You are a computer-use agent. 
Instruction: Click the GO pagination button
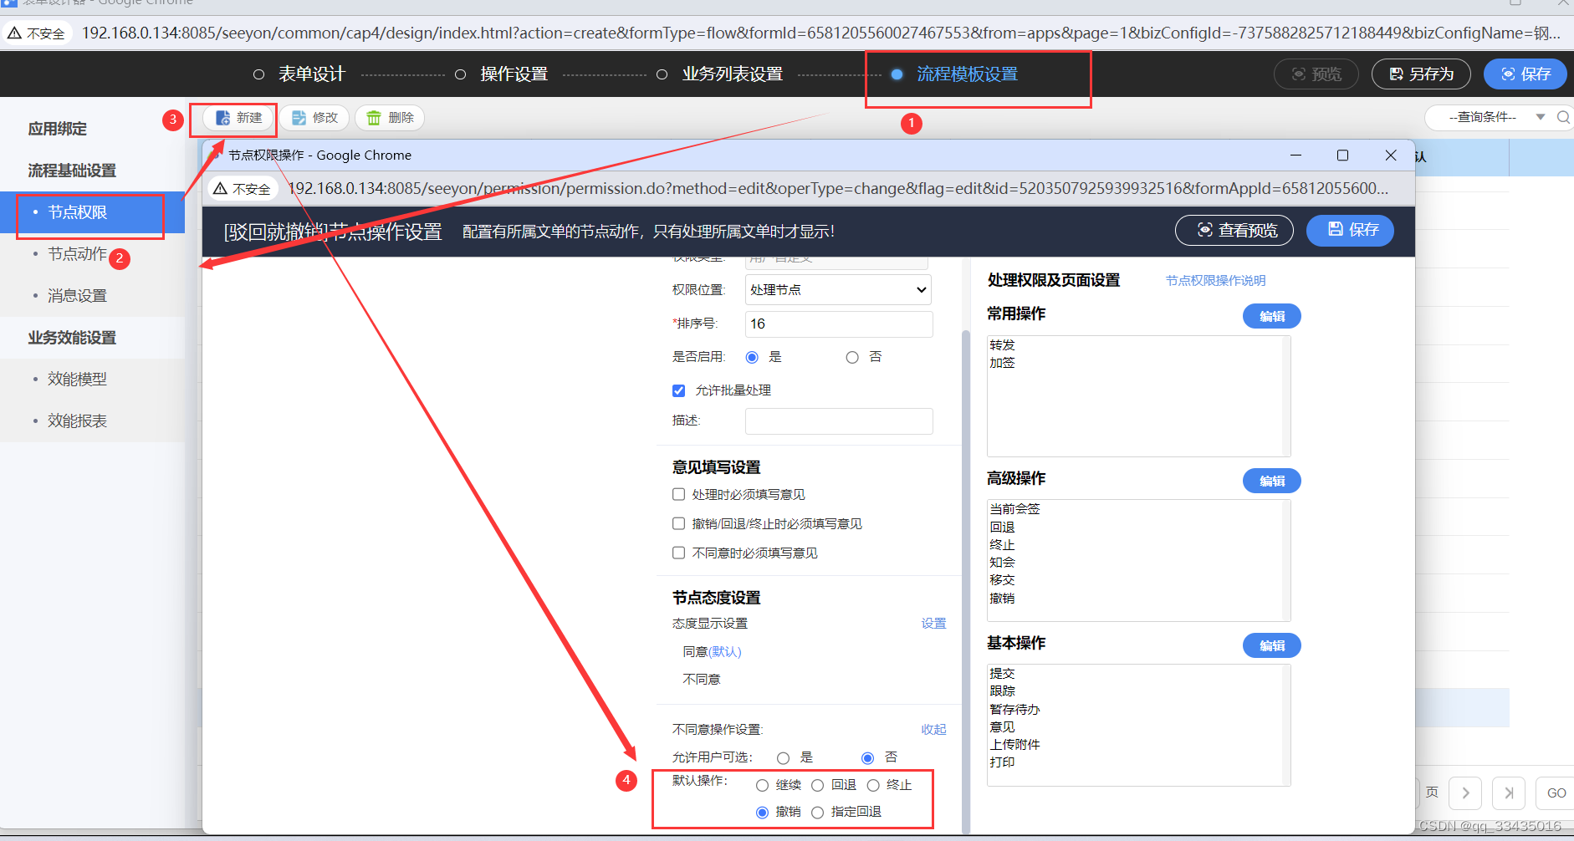coord(1556,793)
